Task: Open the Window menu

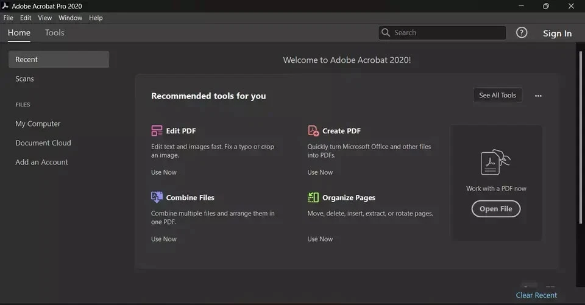Action: coord(70,18)
